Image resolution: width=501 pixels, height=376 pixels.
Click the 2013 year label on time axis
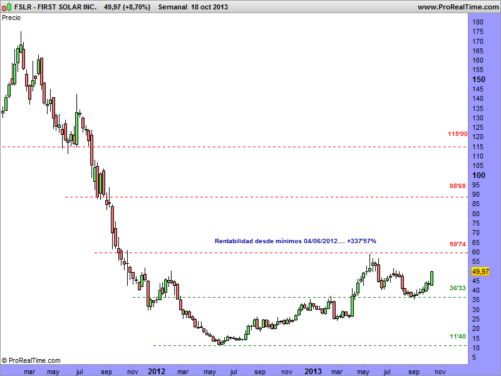tap(312, 372)
